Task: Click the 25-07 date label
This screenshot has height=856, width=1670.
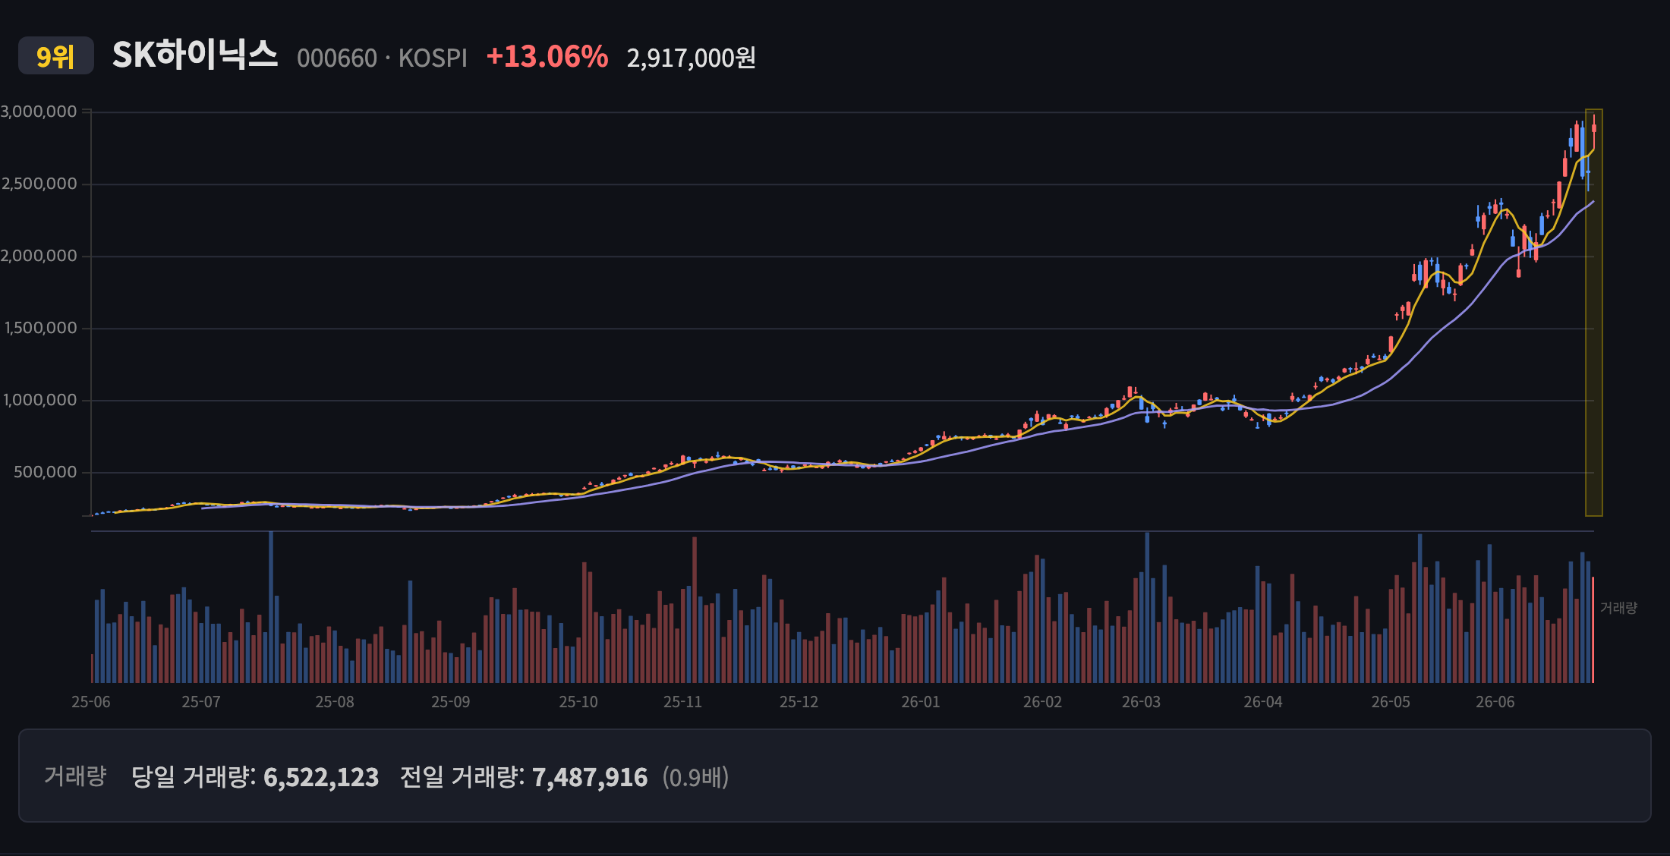Action: (201, 702)
